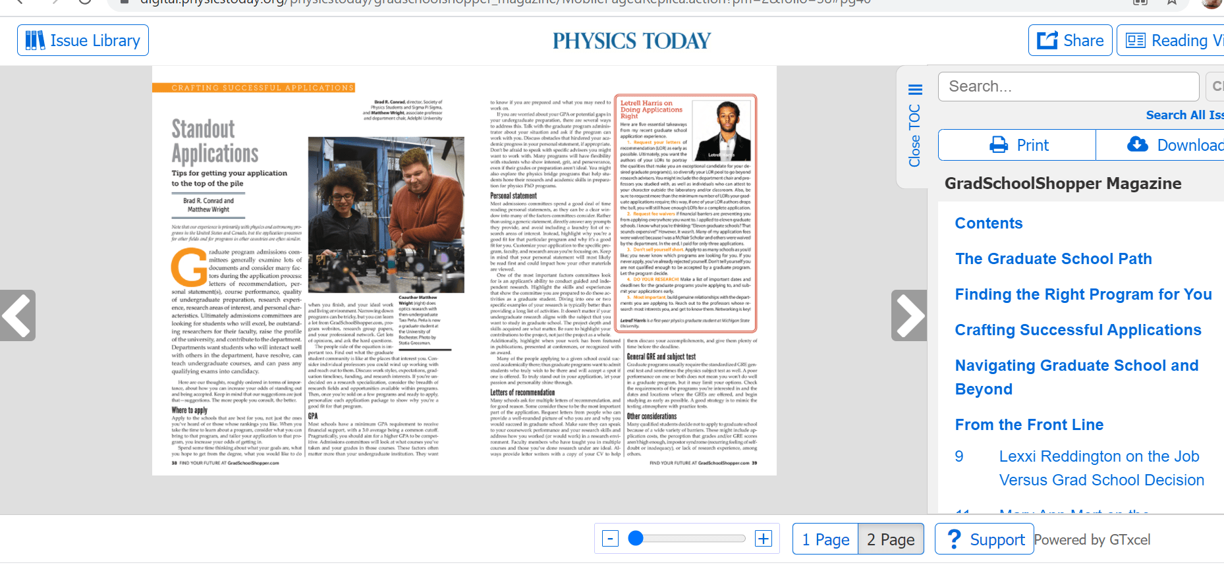The width and height of the screenshot is (1224, 569).
Task: Click Search All Issues link
Action: [x=1184, y=115]
